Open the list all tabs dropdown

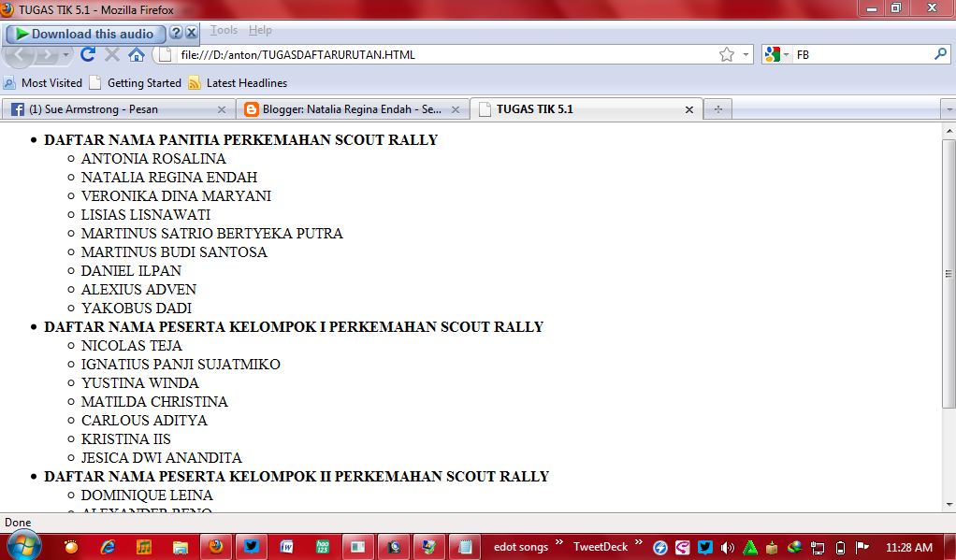(x=949, y=109)
